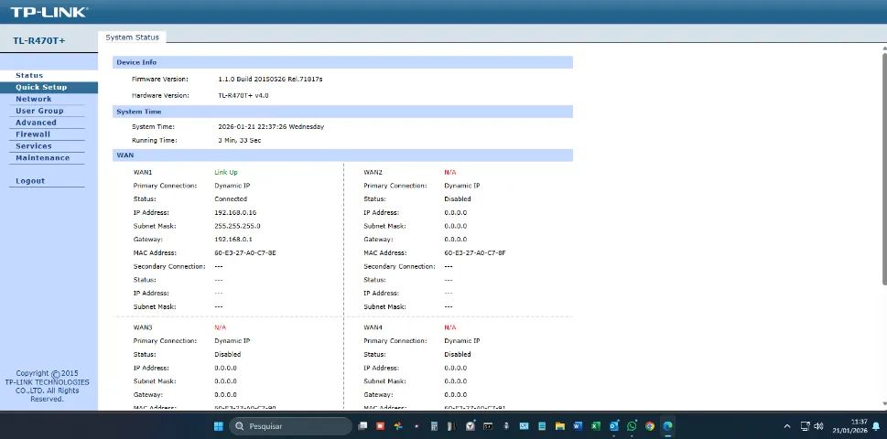Click hardware version TL-R470T+ v4.0
Viewport: 887px width, 439px height.
point(243,95)
